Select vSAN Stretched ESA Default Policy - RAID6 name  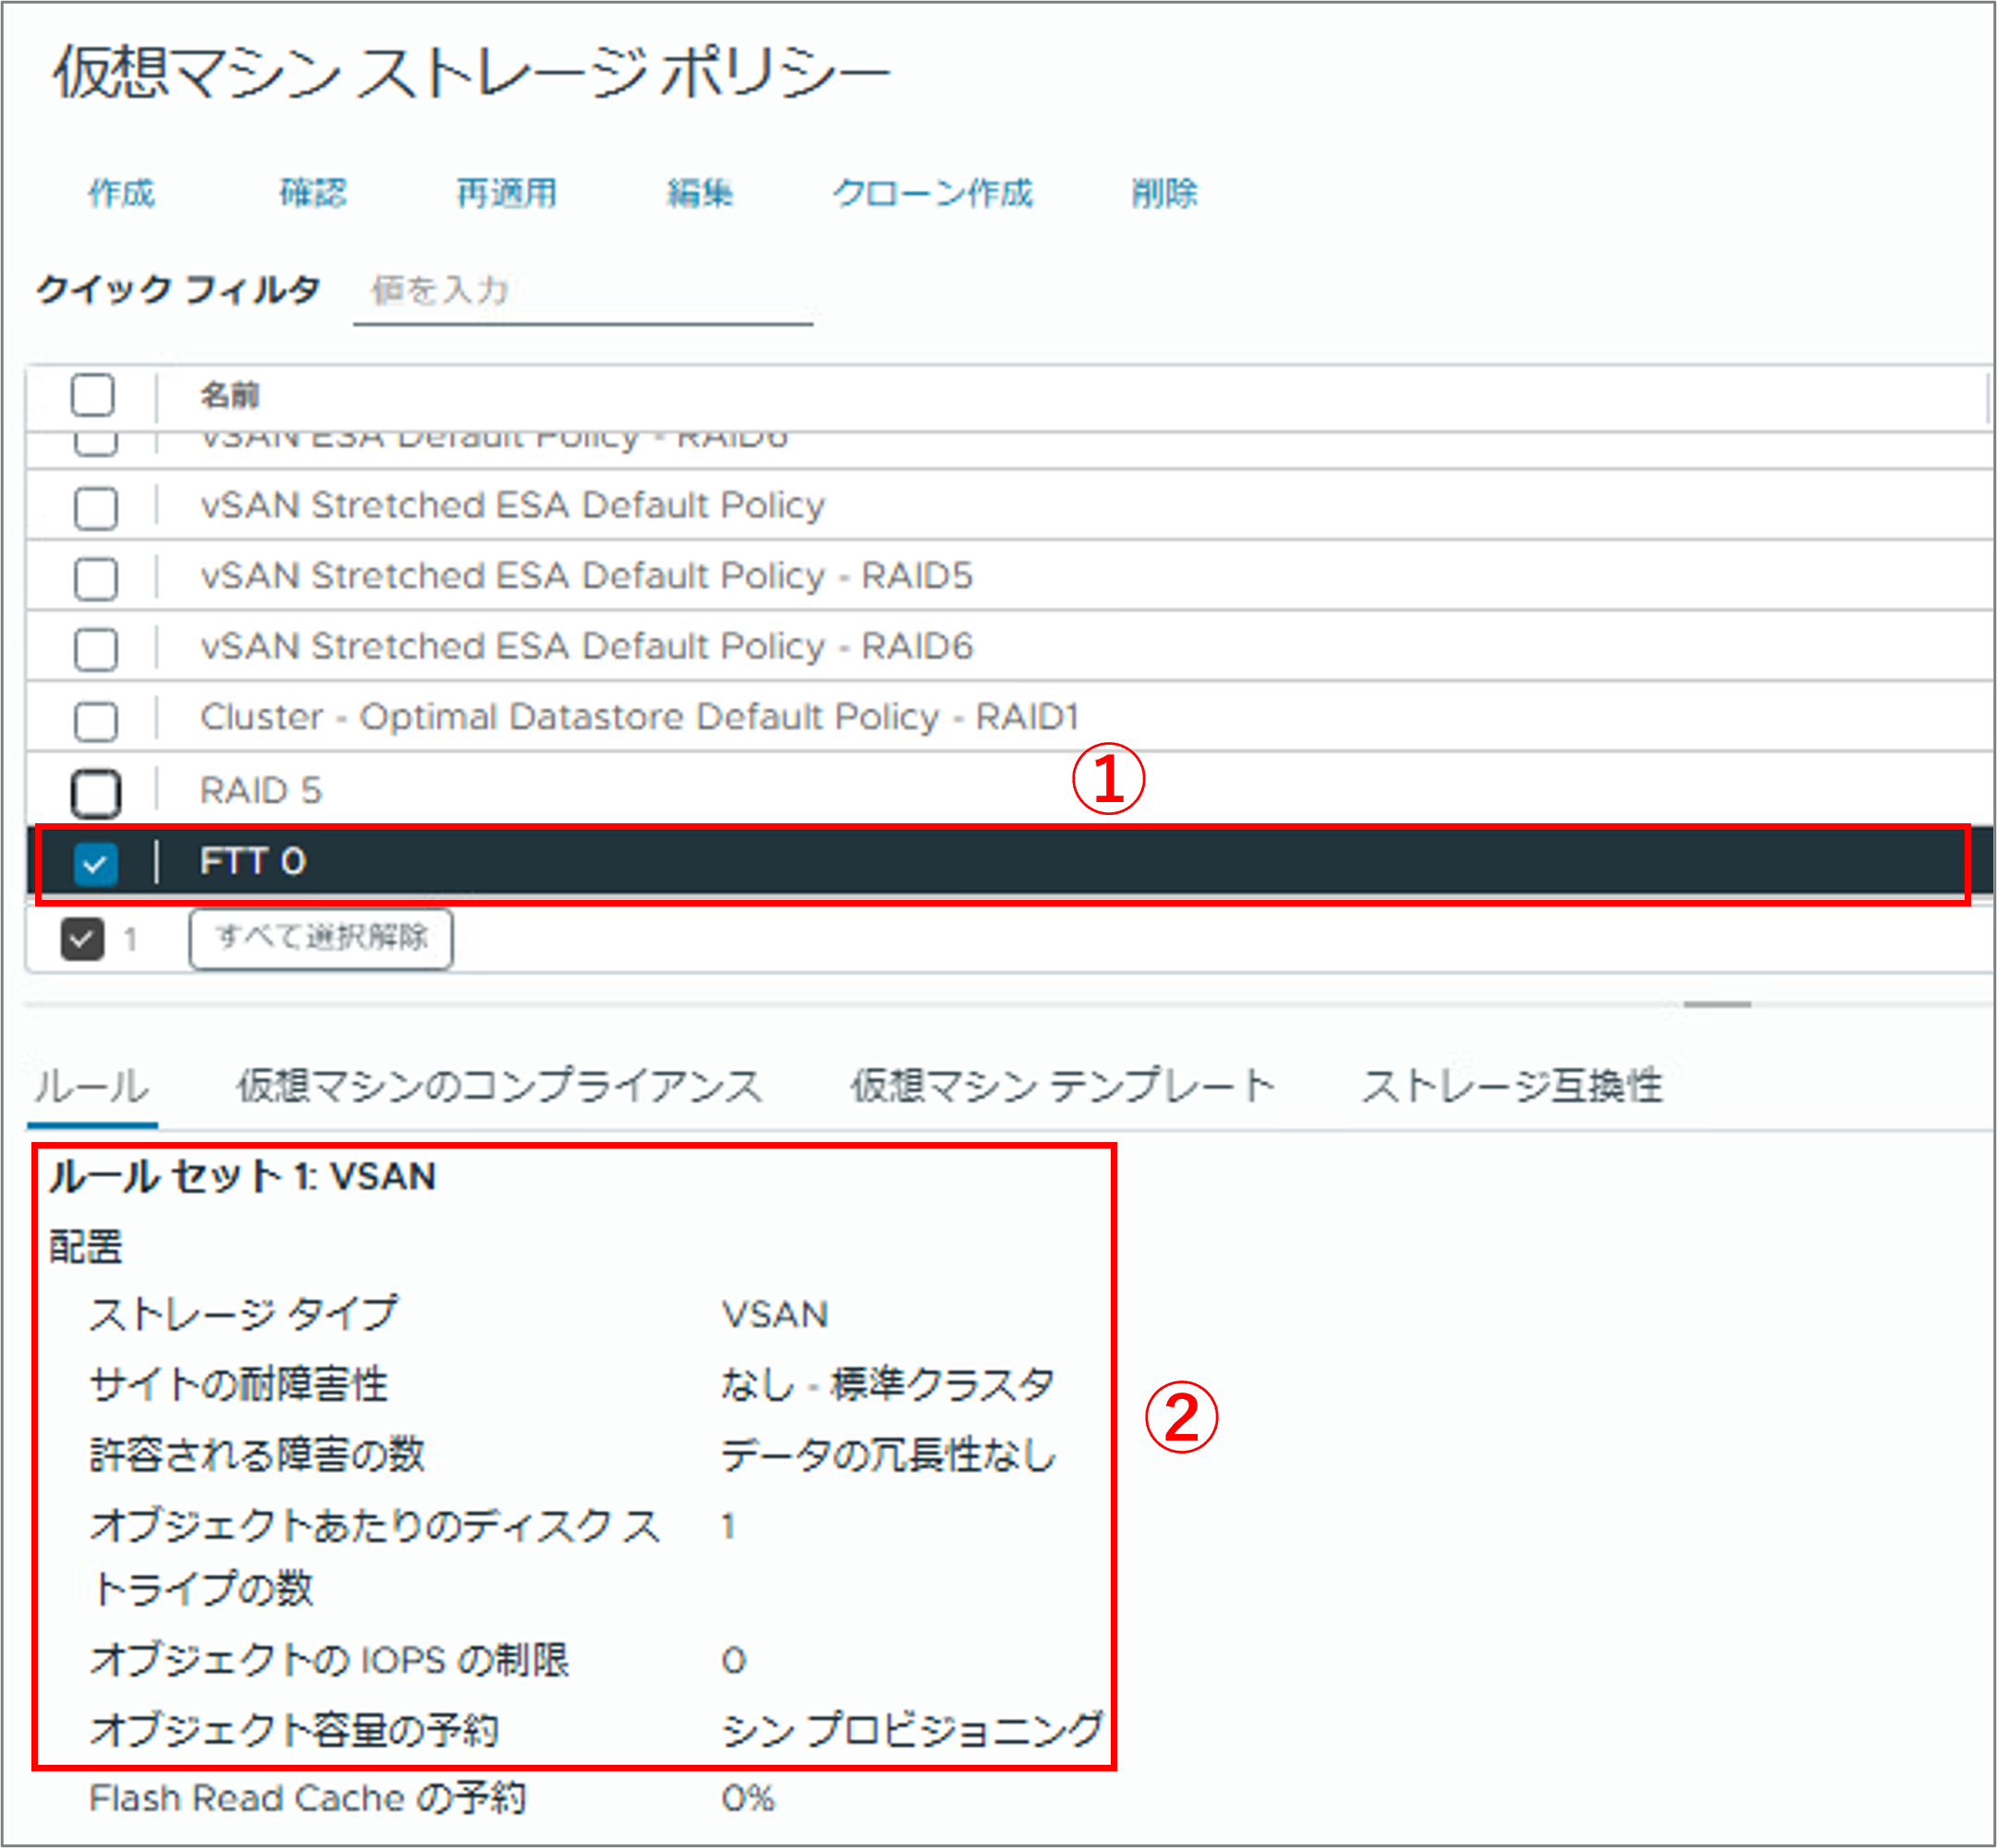[x=586, y=647]
